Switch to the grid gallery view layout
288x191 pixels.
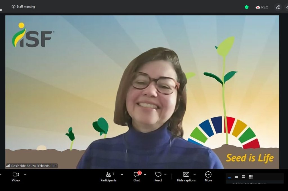click(251, 177)
